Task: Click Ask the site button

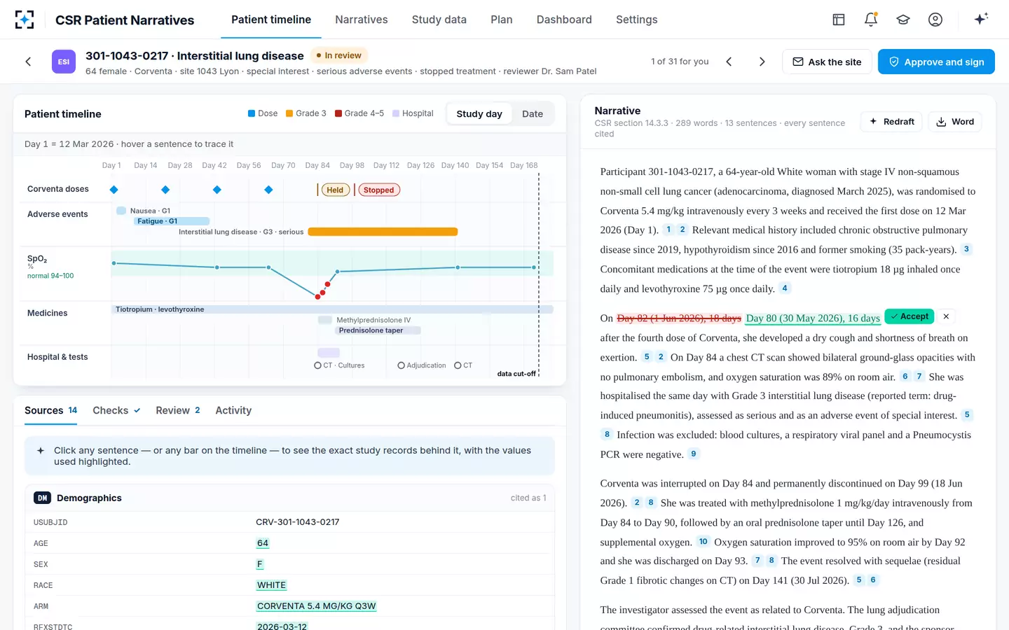Action: [827, 62]
